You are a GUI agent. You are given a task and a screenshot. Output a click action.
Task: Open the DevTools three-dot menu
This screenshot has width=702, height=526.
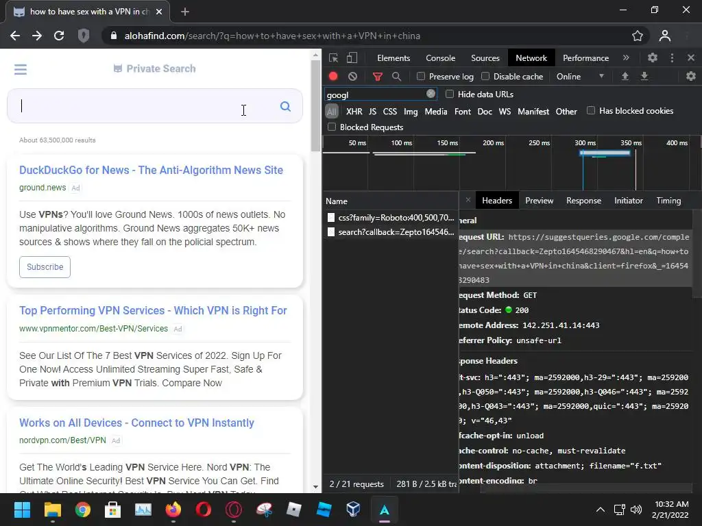pyautogui.click(x=672, y=58)
